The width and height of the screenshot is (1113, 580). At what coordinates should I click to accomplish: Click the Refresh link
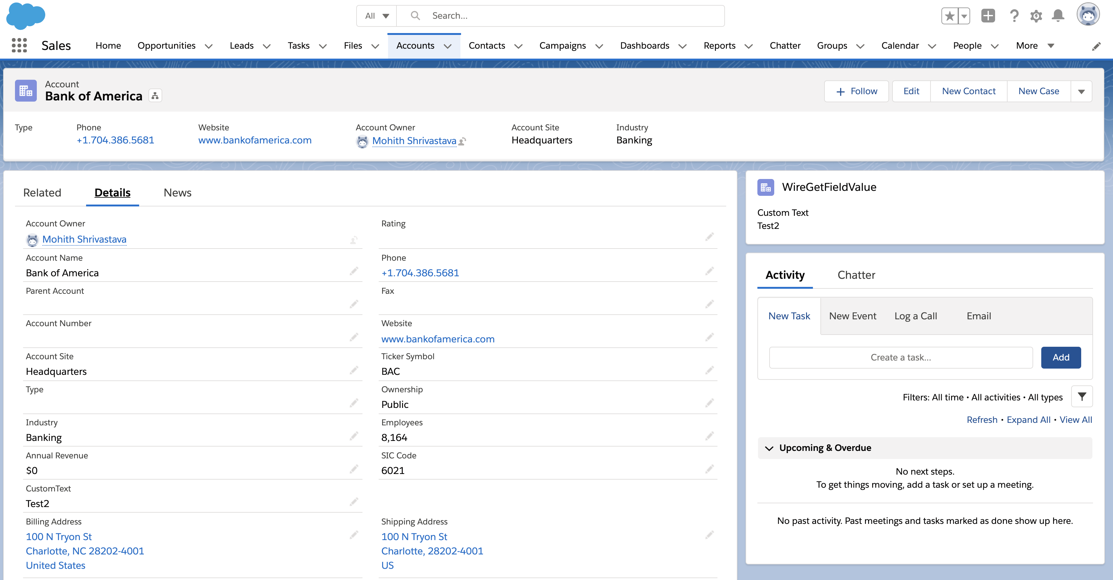(x=982, y=420)
